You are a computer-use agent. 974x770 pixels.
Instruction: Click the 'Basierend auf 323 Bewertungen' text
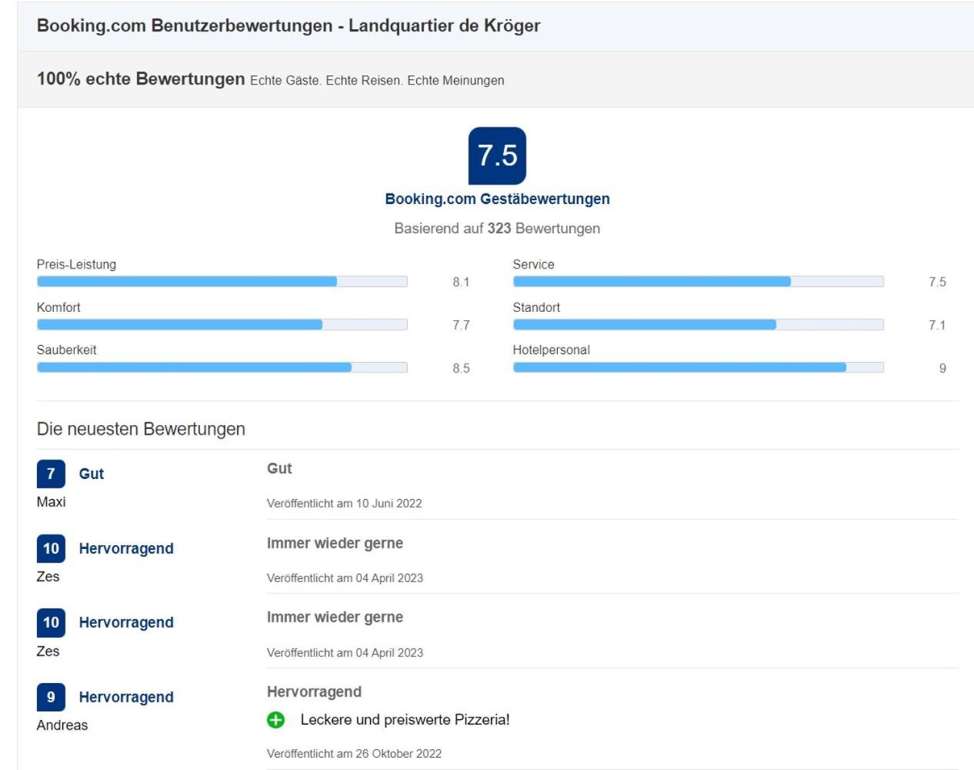(497, 229)
